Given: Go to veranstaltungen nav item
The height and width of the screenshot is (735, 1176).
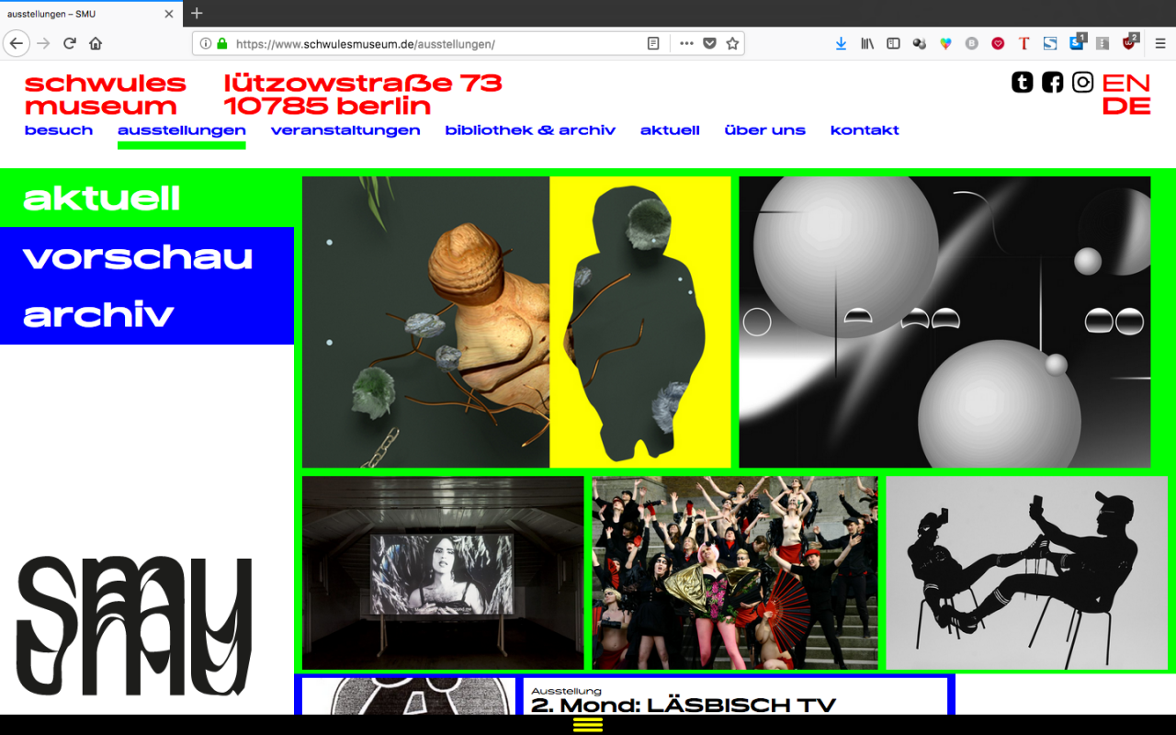Looking at the screenshot, I should pos(345,130).
